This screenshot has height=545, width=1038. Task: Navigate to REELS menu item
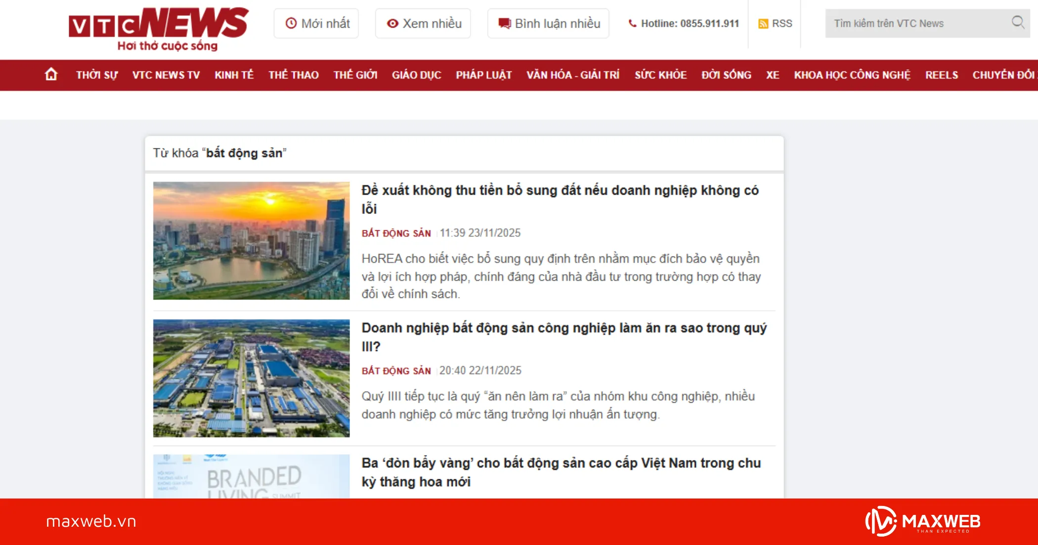coord(942,75)
